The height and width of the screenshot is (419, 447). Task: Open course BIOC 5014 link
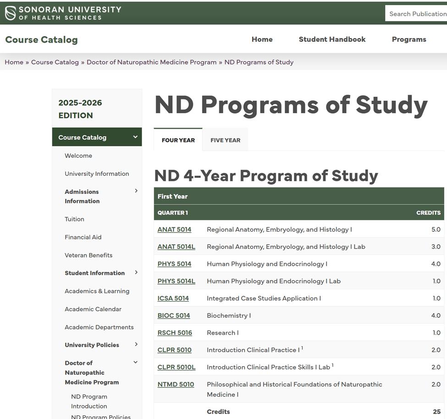point(174,315)
